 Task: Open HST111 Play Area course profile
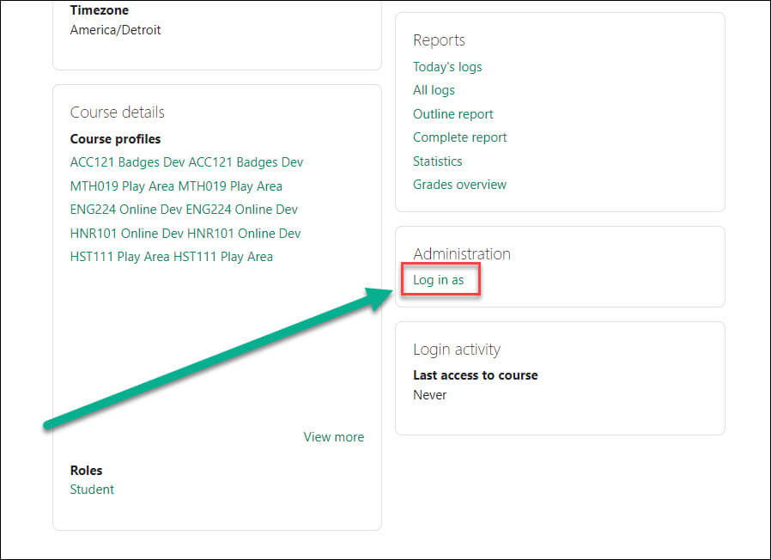171,257
